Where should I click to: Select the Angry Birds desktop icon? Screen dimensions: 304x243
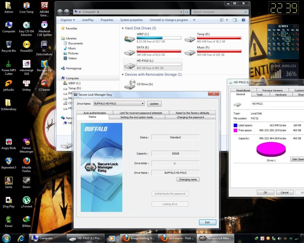tap(9, 144)
